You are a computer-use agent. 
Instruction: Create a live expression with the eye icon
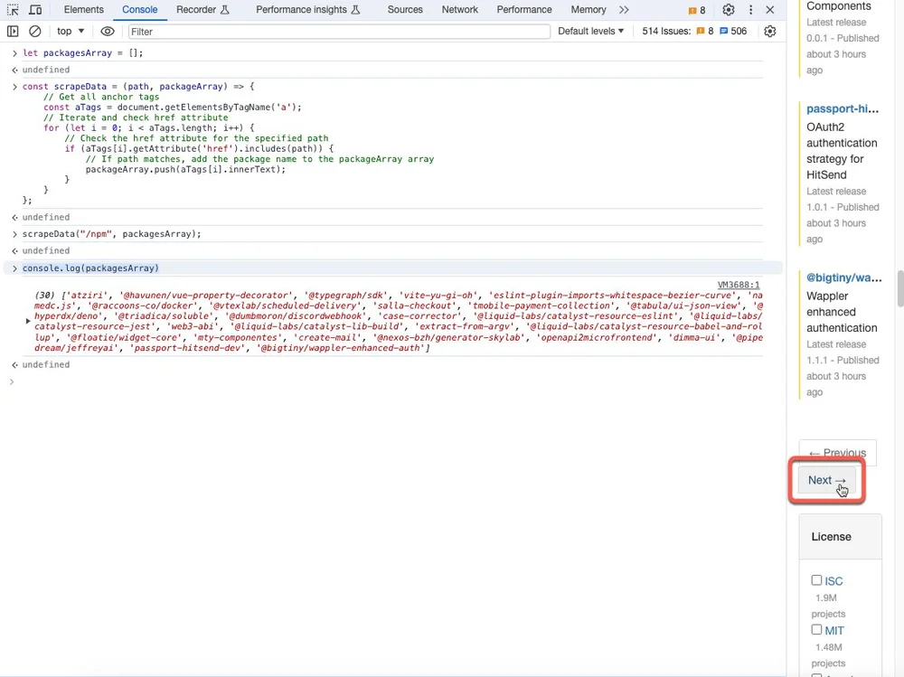tap(108, 31)
